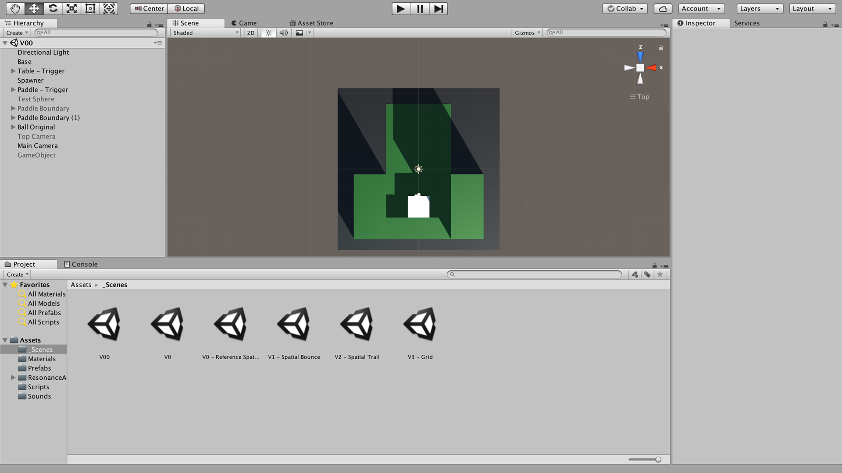This screenshot has width=842, height=473.
Task: Open the Gizmos dropdown
Action: pos(527,33)
